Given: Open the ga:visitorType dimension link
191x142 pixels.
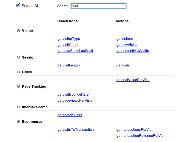Looking at the screenshot, I should [69, 39].
